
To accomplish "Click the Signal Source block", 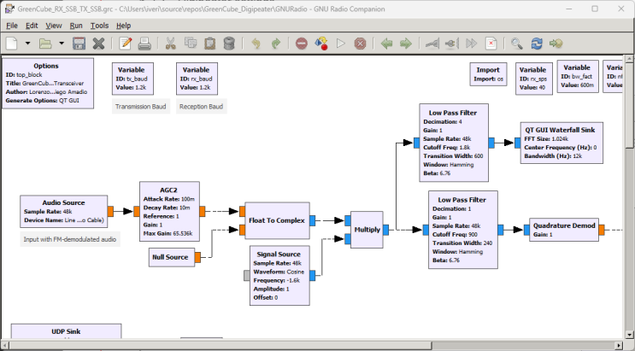I will (x=279, y=275).
